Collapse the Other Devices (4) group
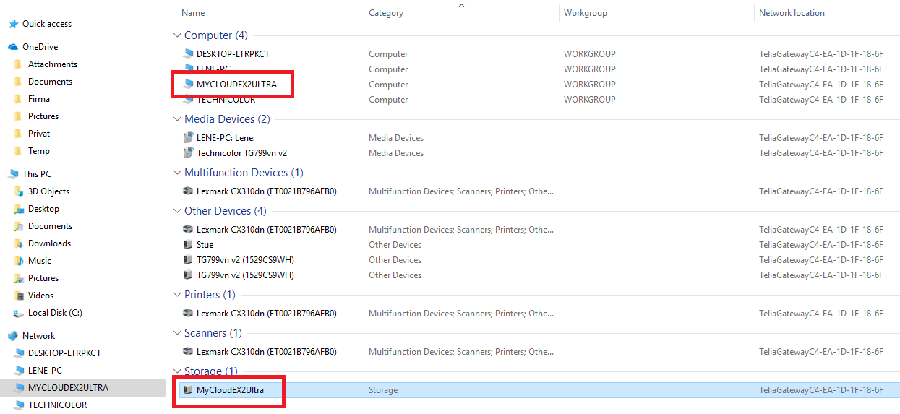 pos(177,211)
